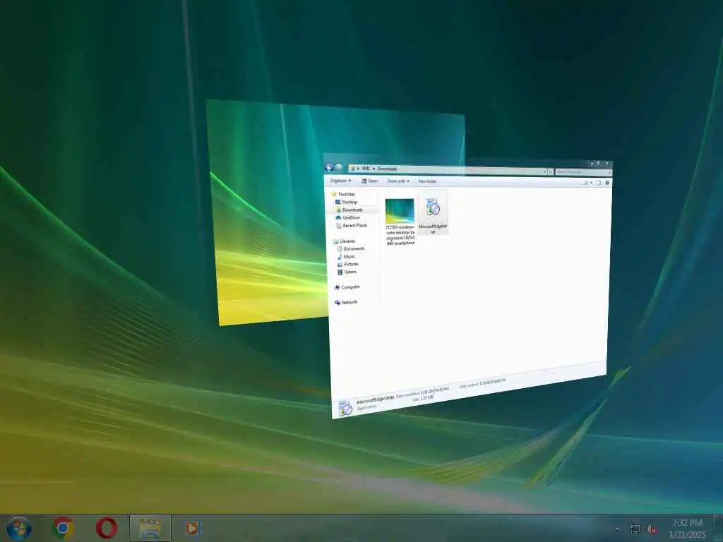Screen dimensions: 723x542
Task: Open the Music library
Action: [346, 256]
